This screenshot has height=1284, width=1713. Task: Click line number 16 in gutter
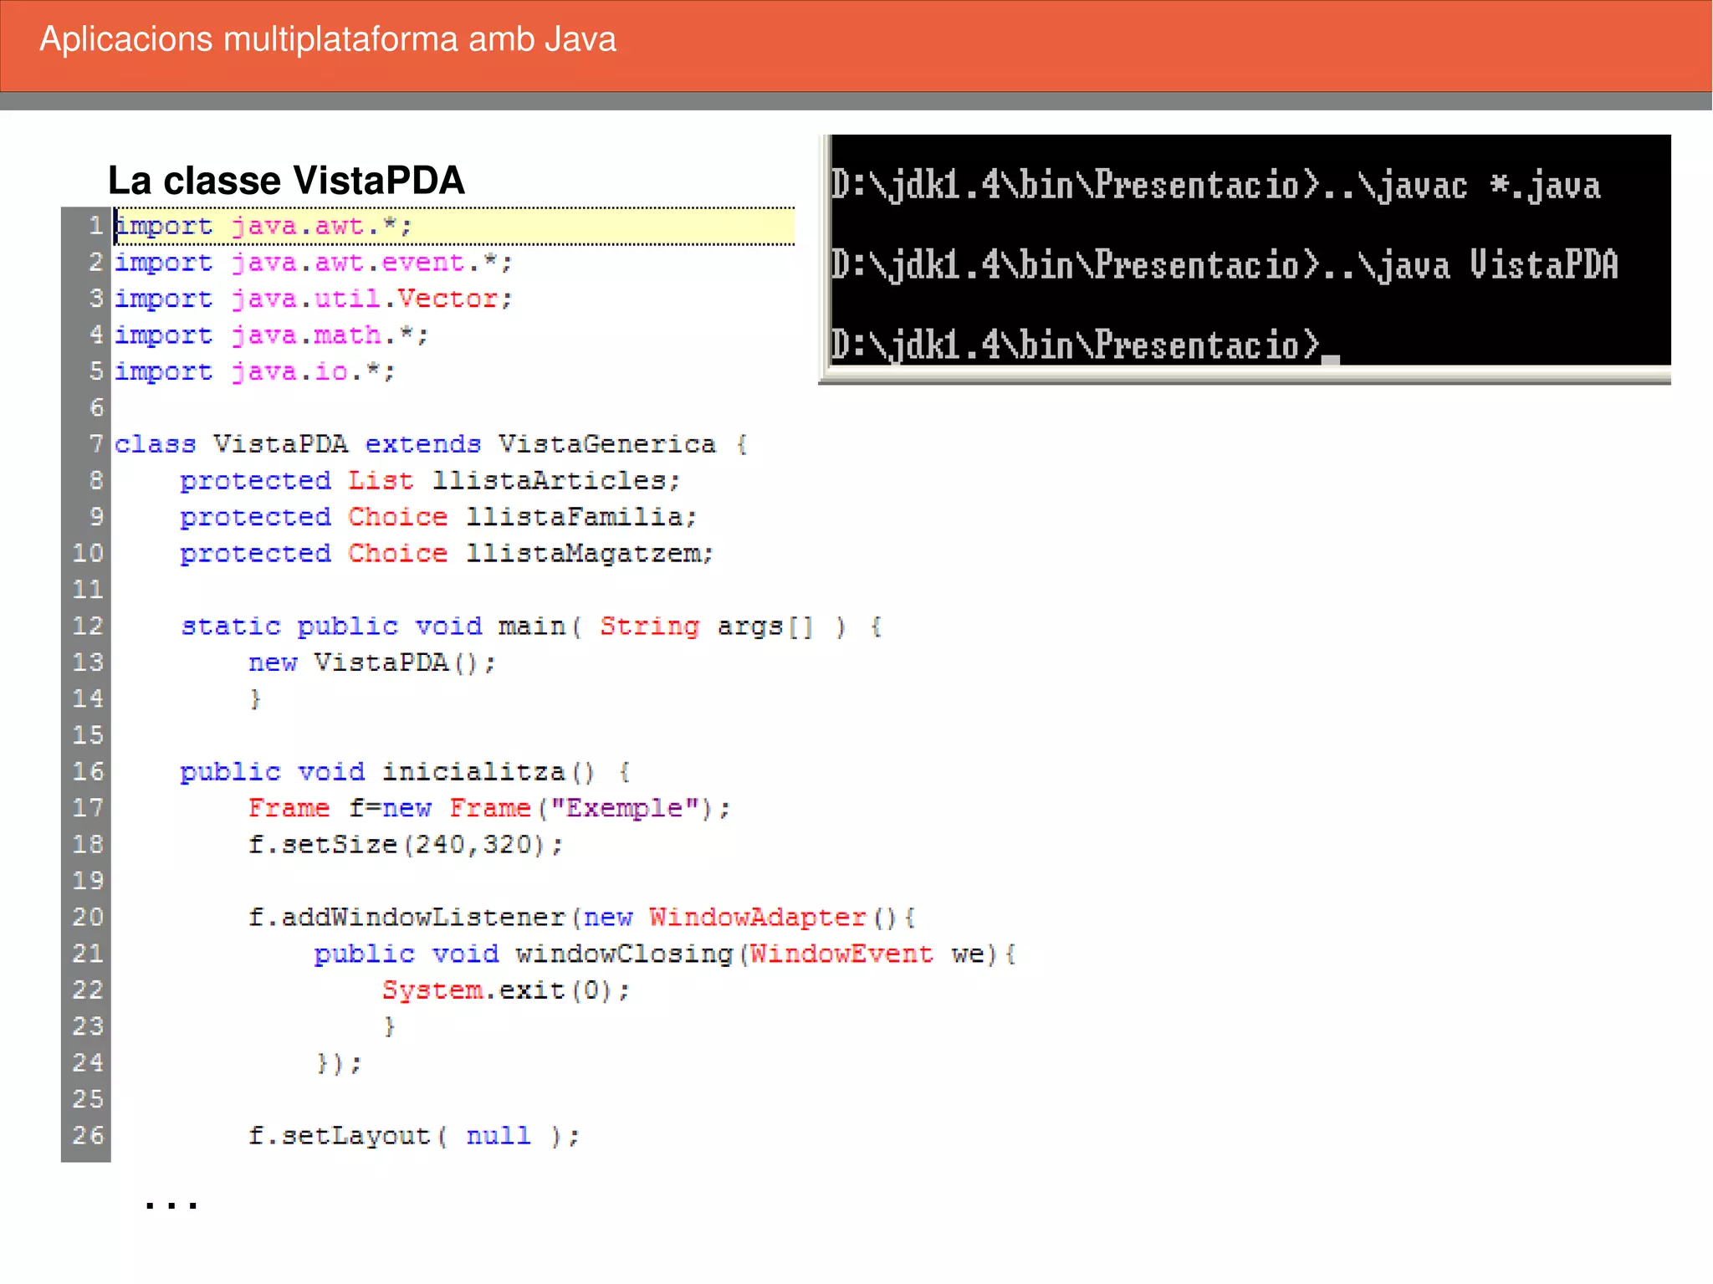click(88, 772)
